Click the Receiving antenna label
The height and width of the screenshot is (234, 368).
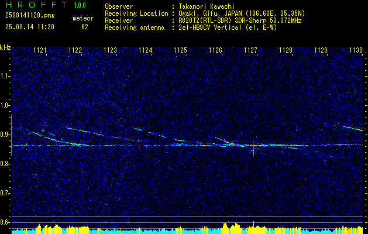click(135, 27)
